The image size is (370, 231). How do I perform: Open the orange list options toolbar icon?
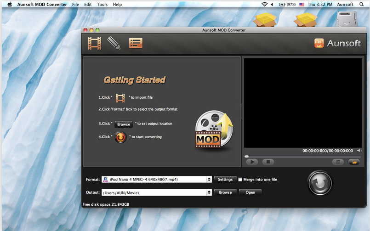click(x=136, y=43)
